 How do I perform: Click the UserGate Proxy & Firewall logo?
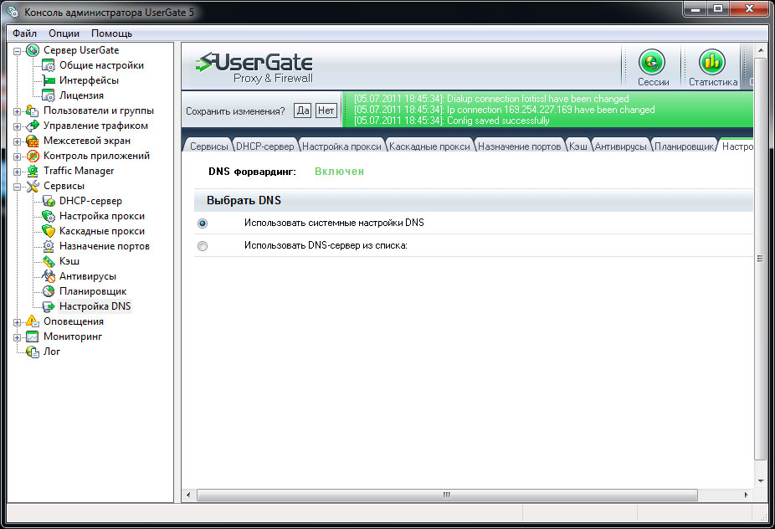click(x=254, y=68)
